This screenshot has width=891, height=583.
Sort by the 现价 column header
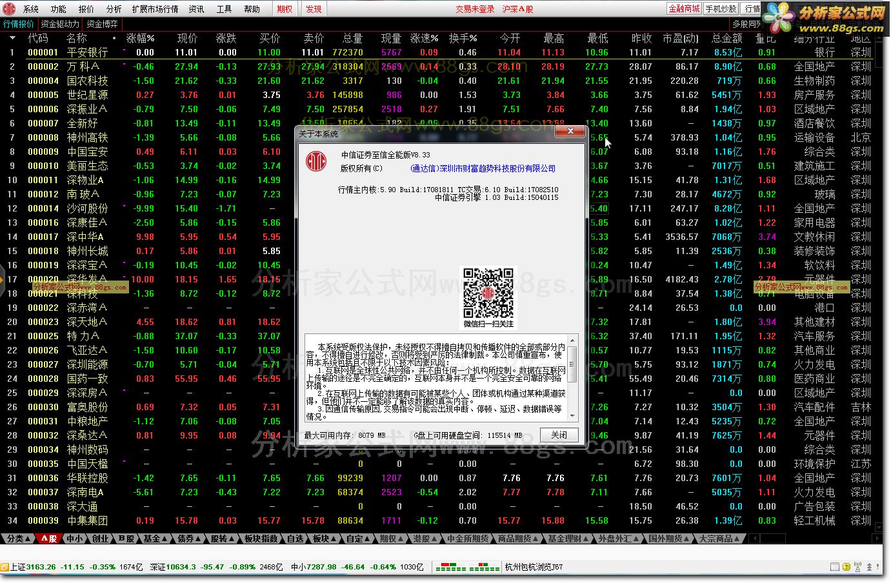click(x=187, y=39)
